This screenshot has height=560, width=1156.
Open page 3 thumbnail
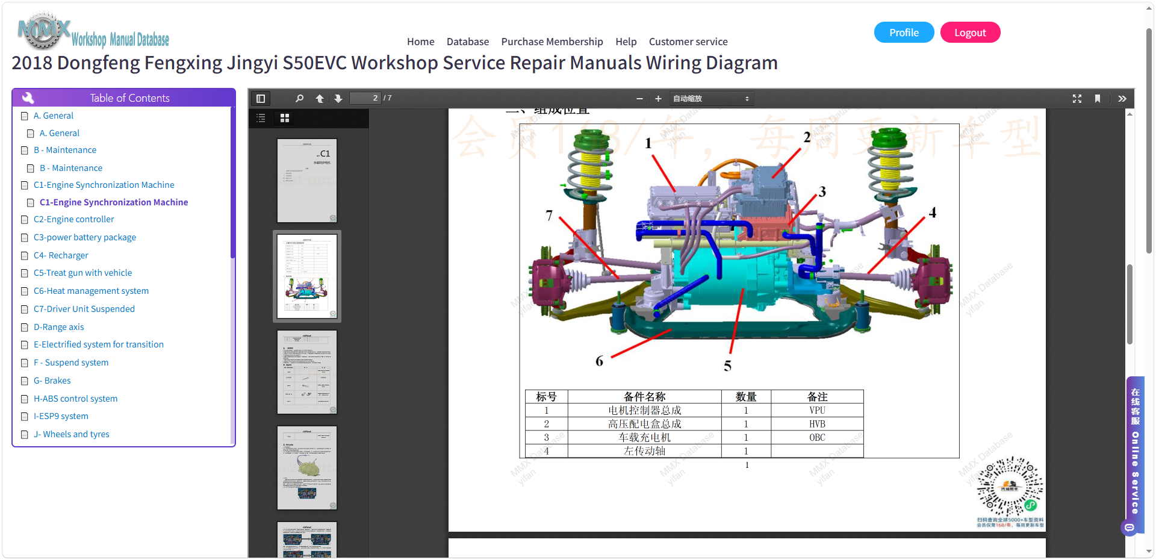tap(307, 372)
